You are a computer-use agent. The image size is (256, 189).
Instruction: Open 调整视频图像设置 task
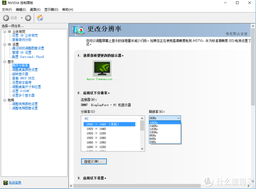click(25, 108)
